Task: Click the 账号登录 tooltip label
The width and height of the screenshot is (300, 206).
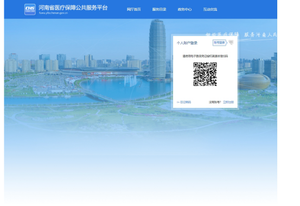Action: pyautogui.click(x=219, y=43)
